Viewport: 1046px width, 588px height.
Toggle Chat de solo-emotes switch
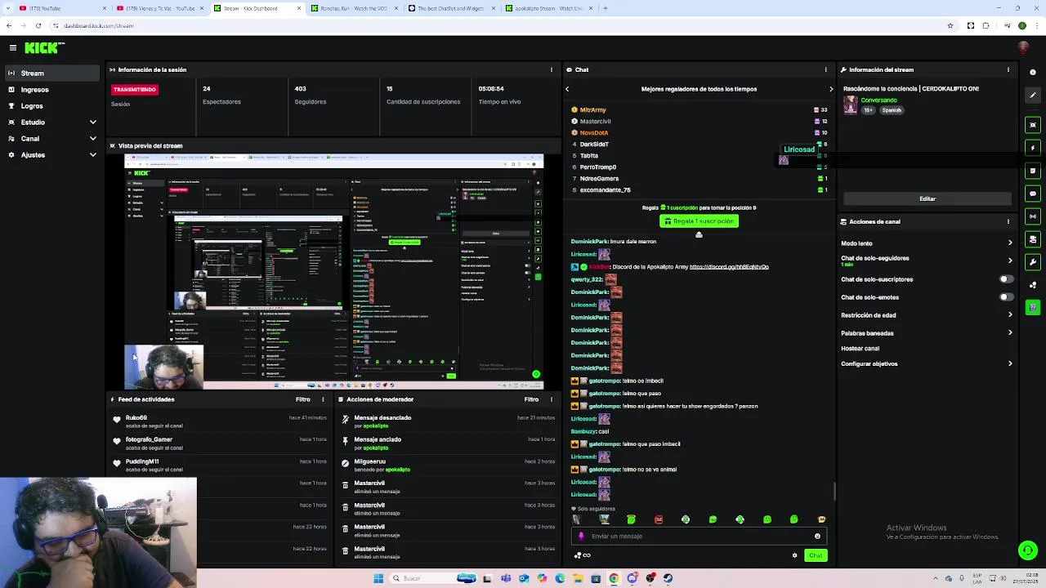(x=1006, y=297)
